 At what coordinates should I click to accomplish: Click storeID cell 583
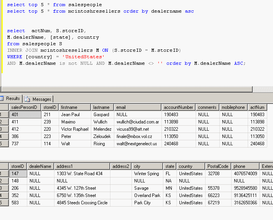[18, 203]
